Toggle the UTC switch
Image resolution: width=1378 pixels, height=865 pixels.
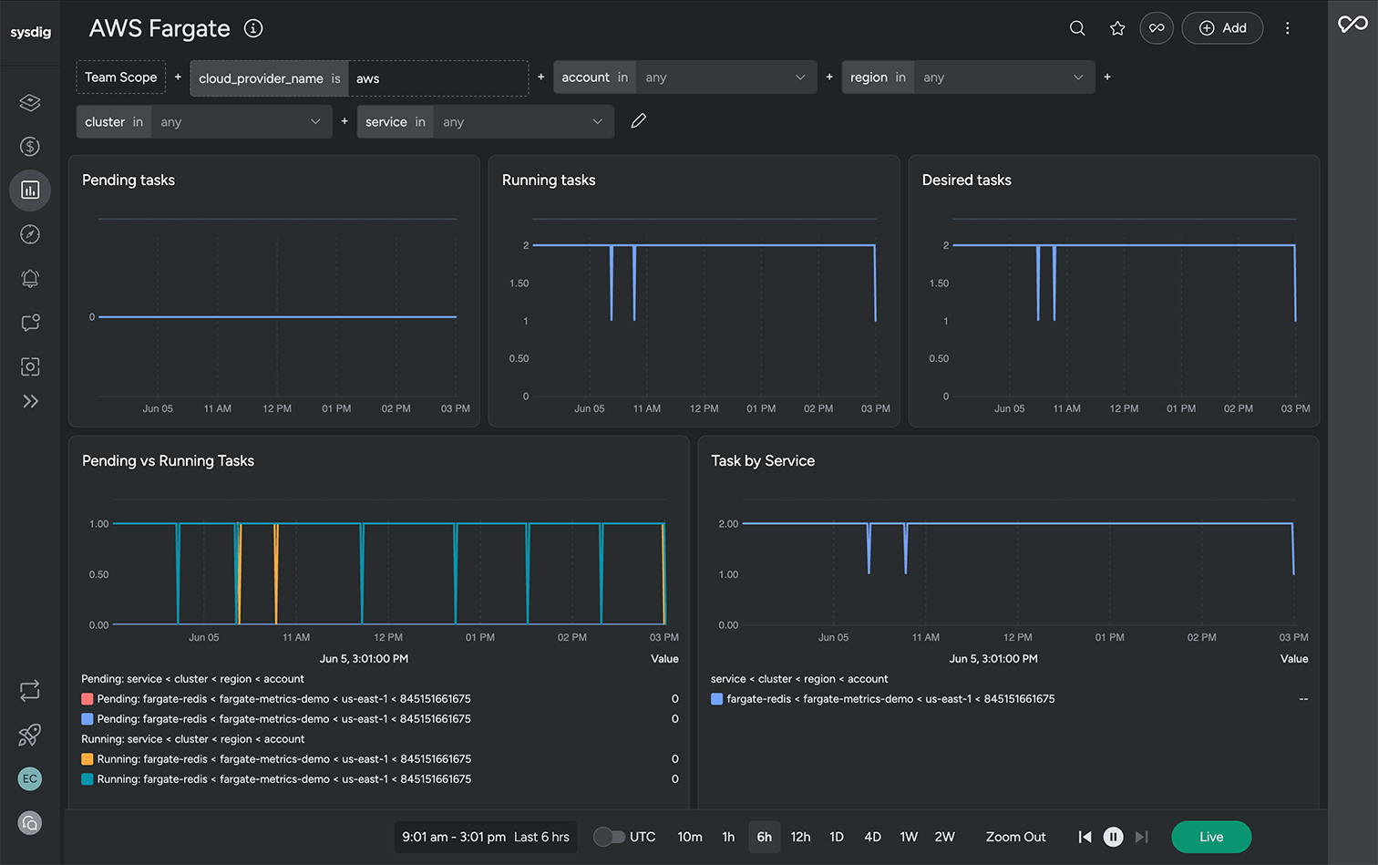point(609,837)
